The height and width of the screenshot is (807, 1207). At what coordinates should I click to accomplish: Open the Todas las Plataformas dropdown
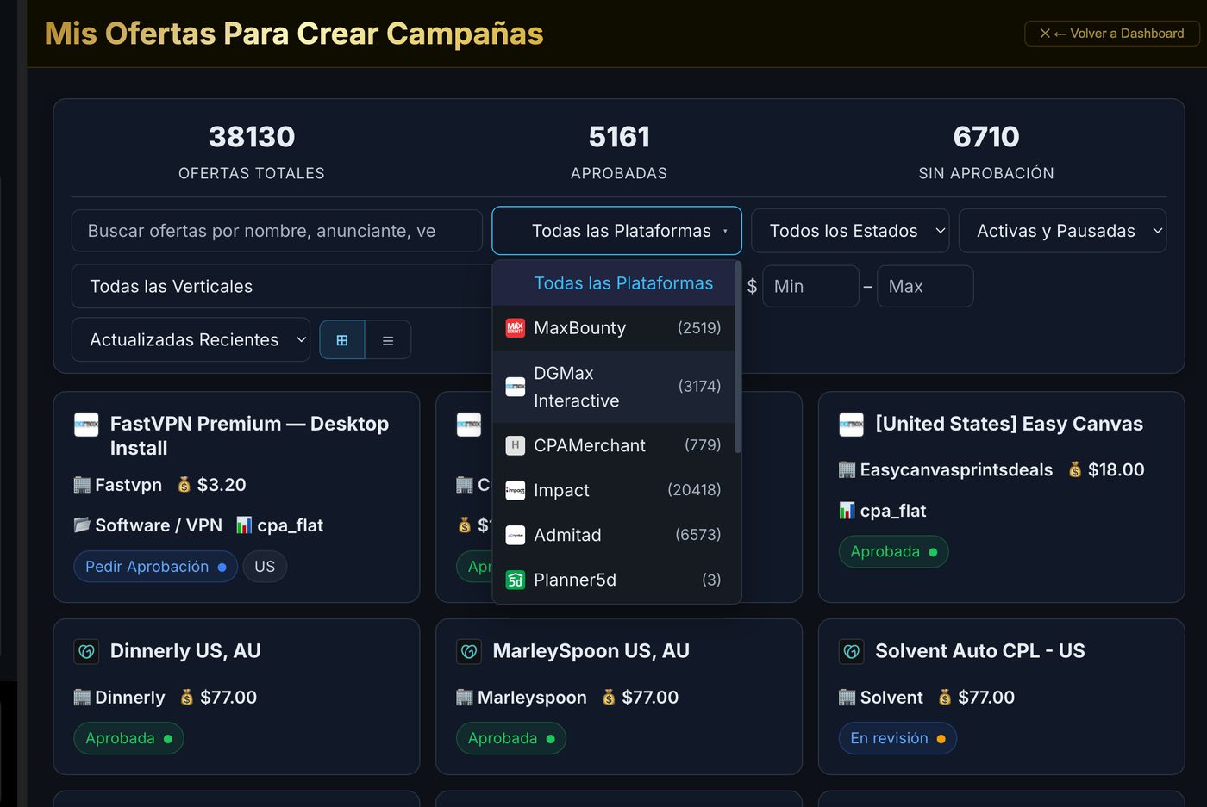[616, 231]
